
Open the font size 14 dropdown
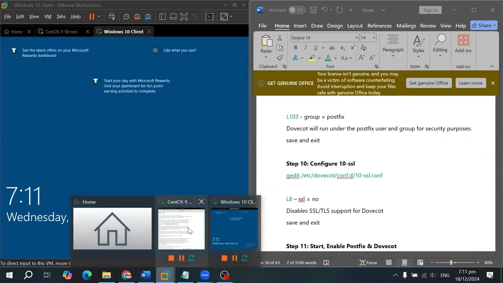374,38
